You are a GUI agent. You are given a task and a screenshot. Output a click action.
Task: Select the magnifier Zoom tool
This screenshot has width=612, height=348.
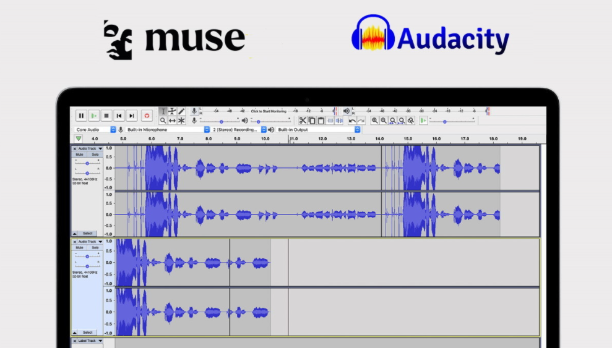pyautogui.click(x=163, y=121)
